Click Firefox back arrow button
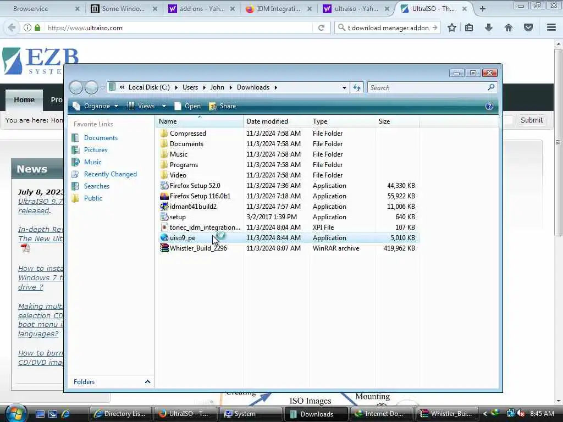563x422 pixels. pos(12,27)
